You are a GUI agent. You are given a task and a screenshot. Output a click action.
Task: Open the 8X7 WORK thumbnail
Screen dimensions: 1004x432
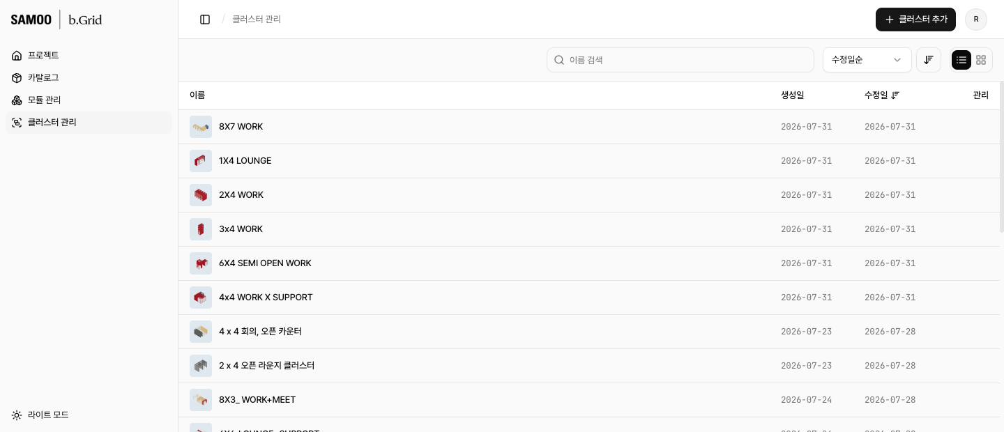click(201, 127)
